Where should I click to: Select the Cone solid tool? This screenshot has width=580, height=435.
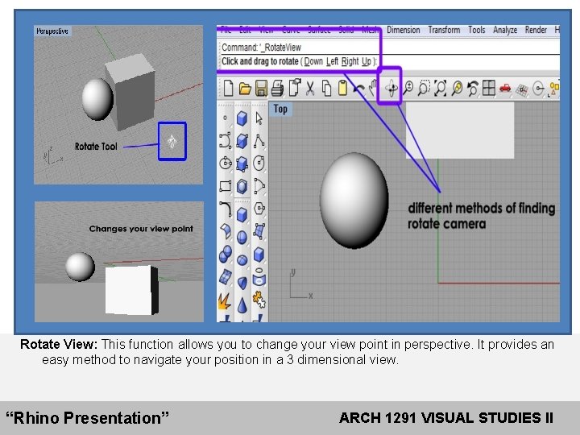(x=242, y=304)
